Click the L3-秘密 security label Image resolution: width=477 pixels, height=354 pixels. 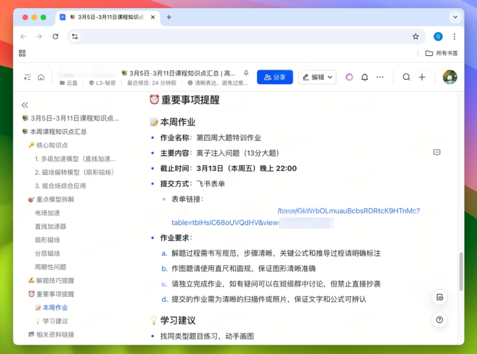(x=102, y=83)
